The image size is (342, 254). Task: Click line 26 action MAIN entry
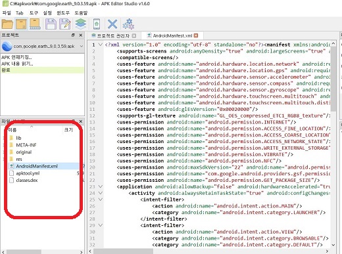coord(227,206)
